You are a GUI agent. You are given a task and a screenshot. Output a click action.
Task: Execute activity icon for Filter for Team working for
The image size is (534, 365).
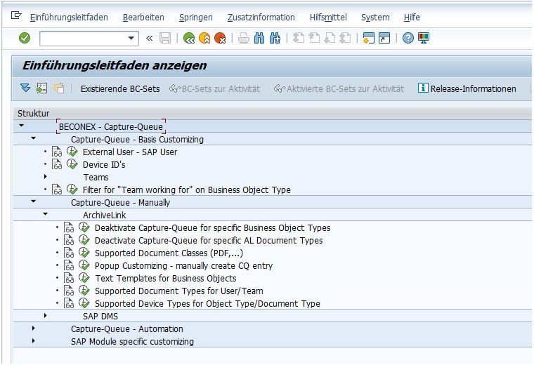[72, 189]
